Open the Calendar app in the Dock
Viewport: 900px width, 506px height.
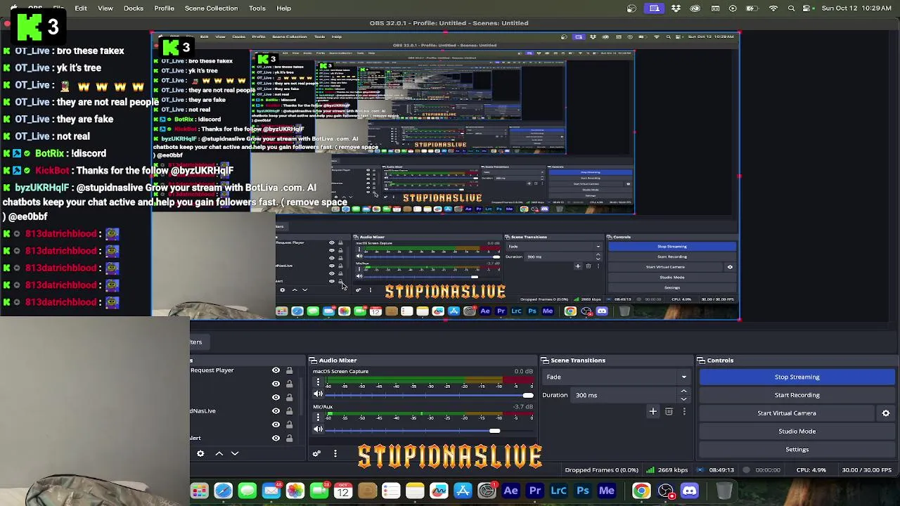point(342,491)
